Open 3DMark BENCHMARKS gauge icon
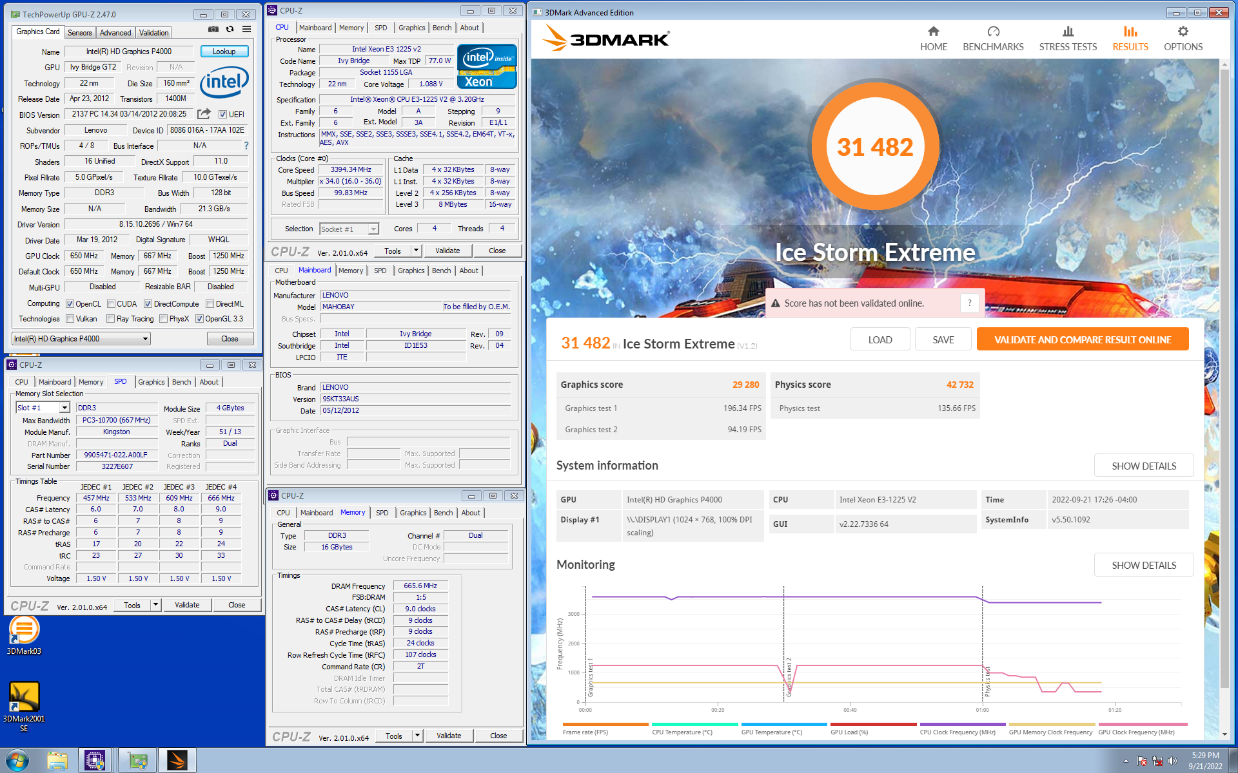The width and height of the screenshot is (1238, 773). coord(993,32)
